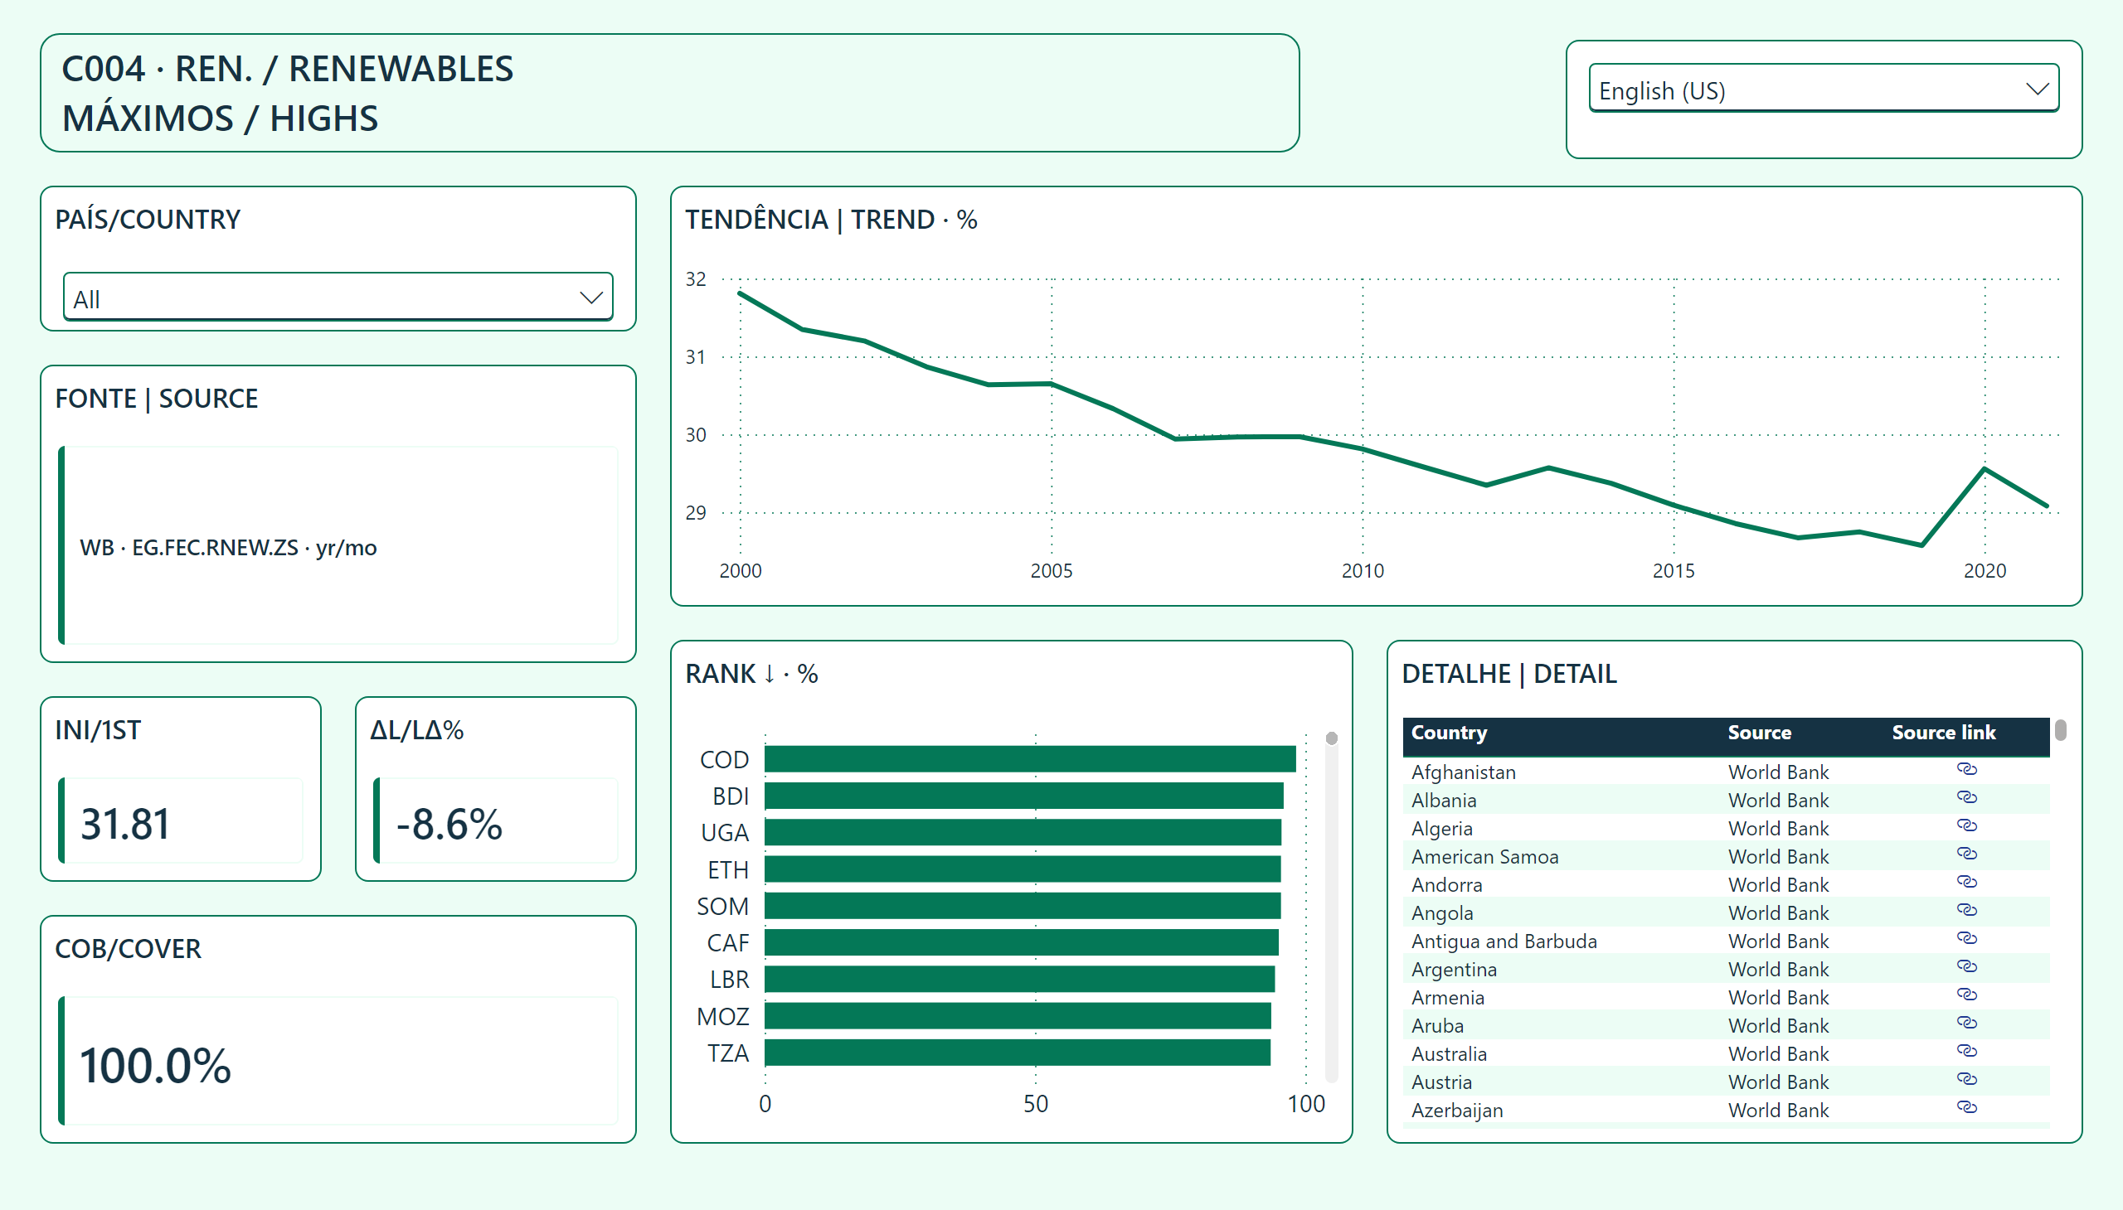The width and height of the screenshot is (2123, 1210).
Task: Click the WB · EG.FEC.RNEW.ZS source text
Action: click(228, 548)
